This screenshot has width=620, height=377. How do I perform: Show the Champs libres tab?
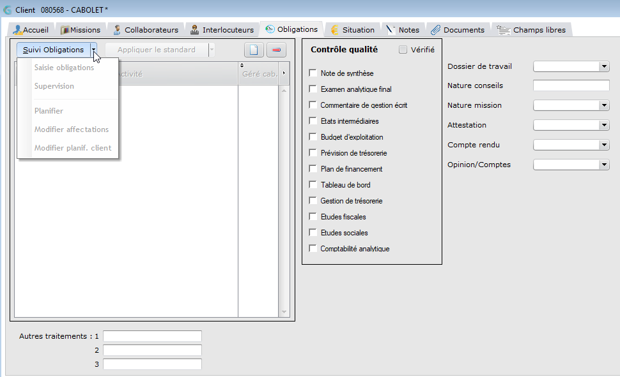click(531, 30)
